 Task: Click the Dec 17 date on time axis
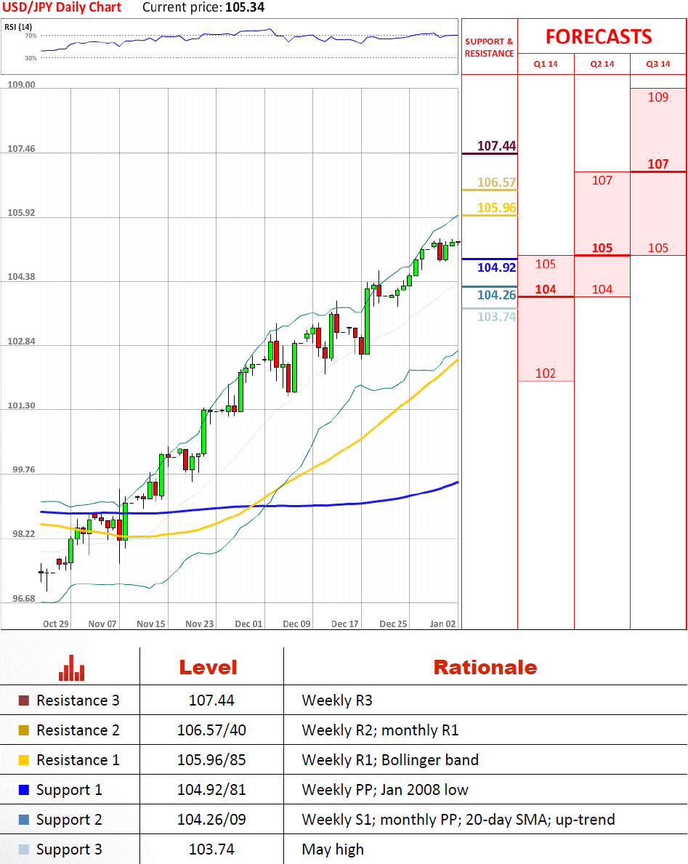pyautogui.click(x=344, y=624)
